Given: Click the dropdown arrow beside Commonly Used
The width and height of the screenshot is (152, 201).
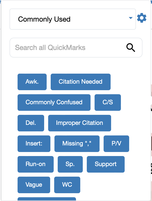Looking at the screenshot, I should [x=130, y=18].
